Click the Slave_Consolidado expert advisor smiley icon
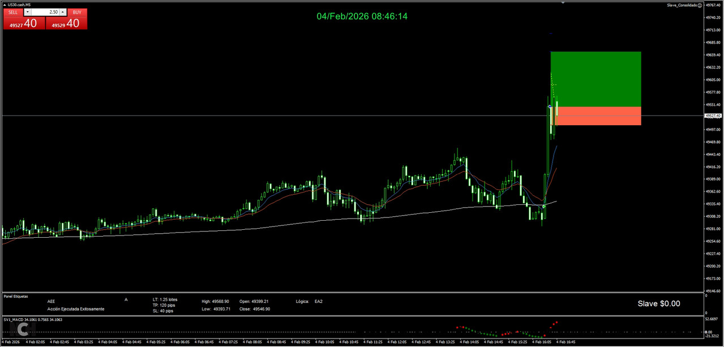Viewport: 724px width, 347px height. [699, 5]
